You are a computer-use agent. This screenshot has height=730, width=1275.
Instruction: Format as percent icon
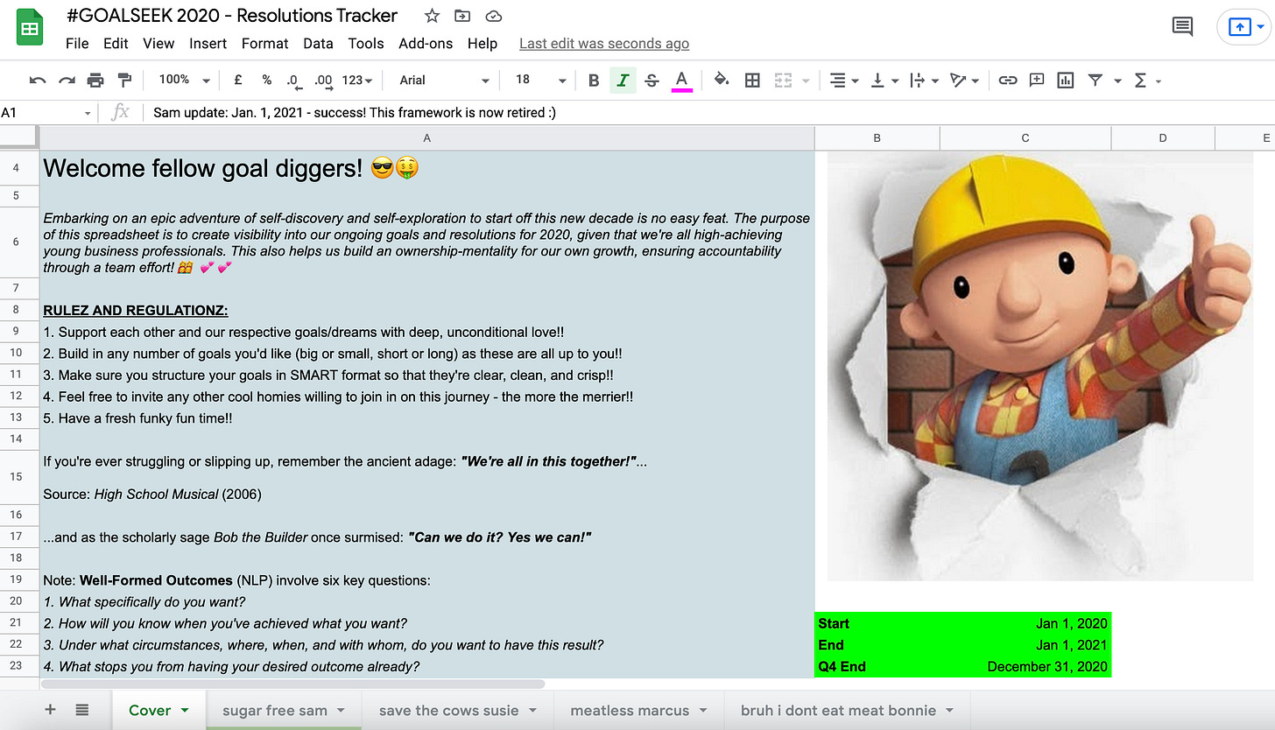[x=266, y=81]
